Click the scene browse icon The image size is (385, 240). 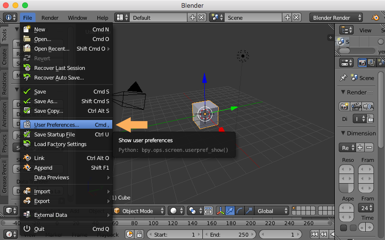217,18
